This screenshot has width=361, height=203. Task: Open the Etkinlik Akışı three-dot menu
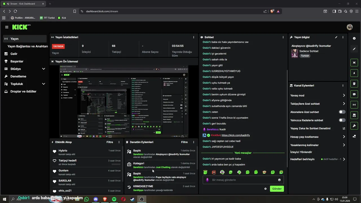119,142
